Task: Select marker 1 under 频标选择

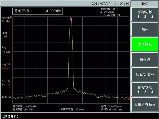Action: point(138,17)
